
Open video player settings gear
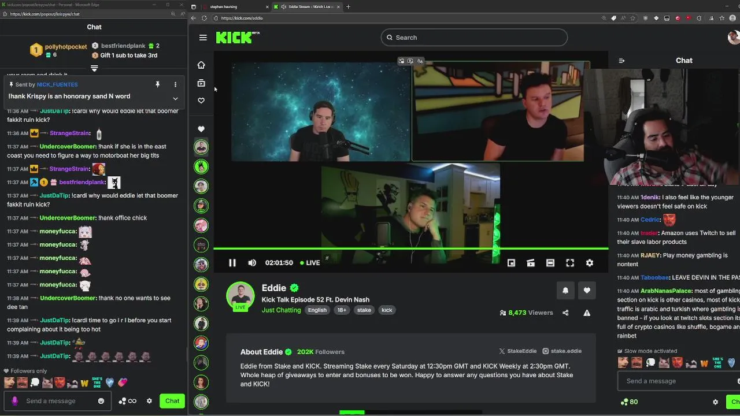pyautogui.click(x=590, y=263)
